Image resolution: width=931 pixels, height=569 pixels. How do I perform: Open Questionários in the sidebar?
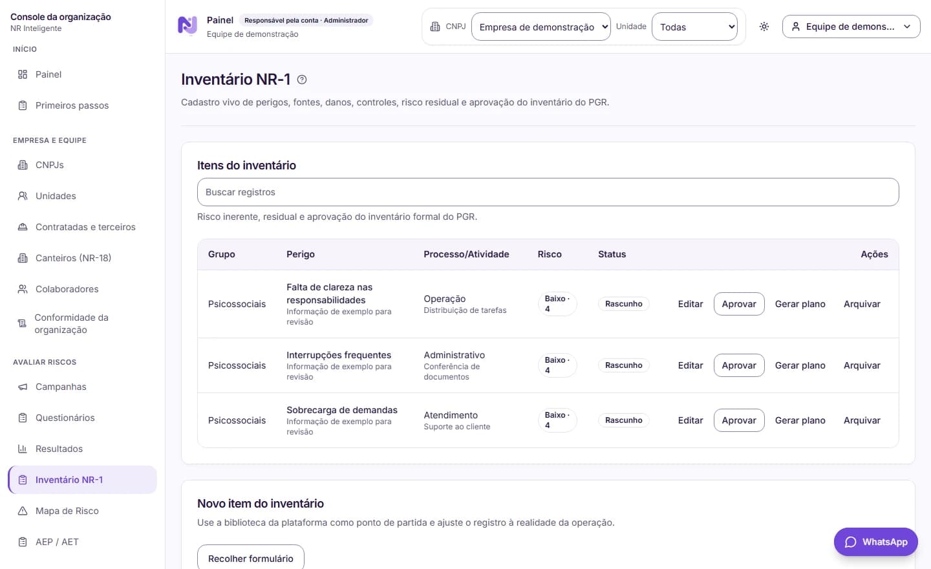point(83,418)
